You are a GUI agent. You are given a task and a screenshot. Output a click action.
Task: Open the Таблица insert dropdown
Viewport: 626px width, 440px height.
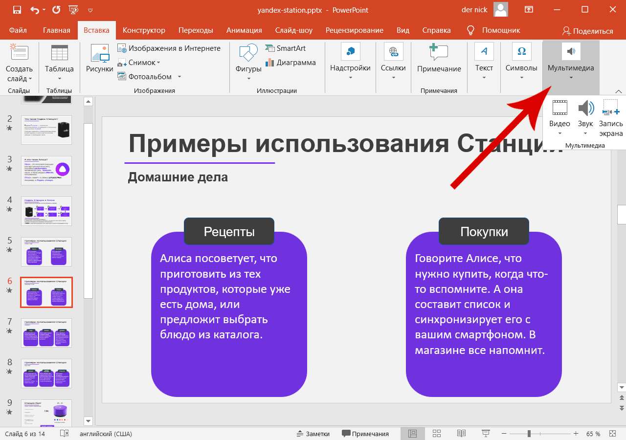tap(59, 62)
